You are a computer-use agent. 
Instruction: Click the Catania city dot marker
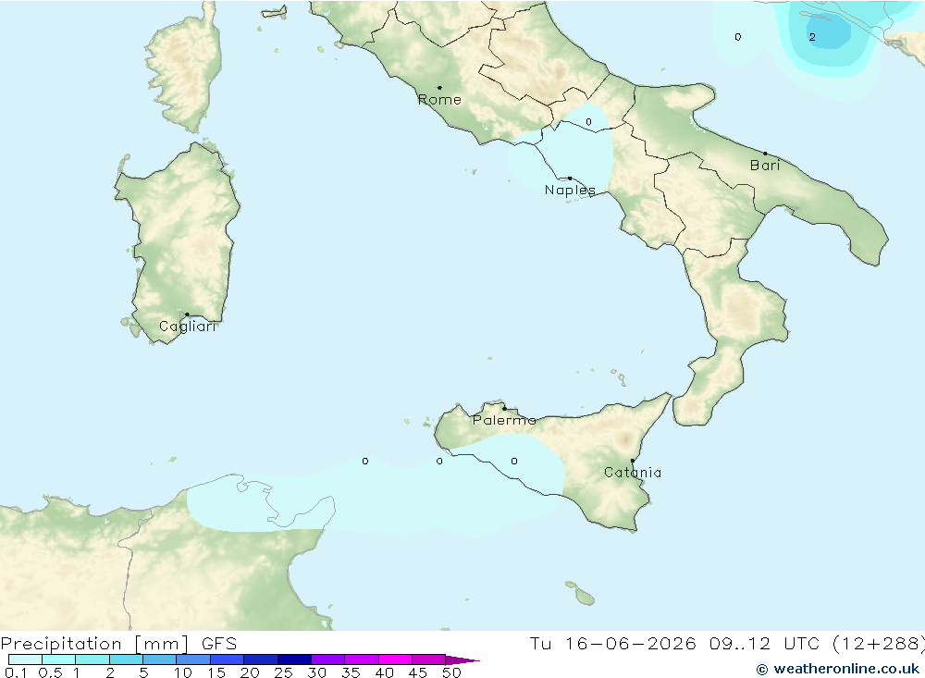633,461
